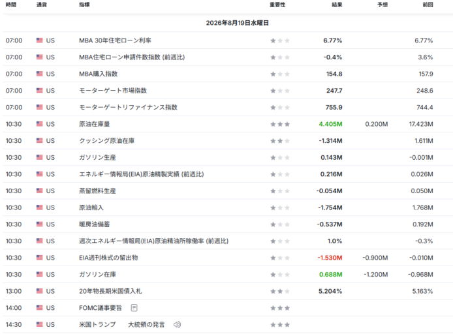Click the forecast value 0.200M
This screenshot has height=336, width=453.
[x=377, y=124]
